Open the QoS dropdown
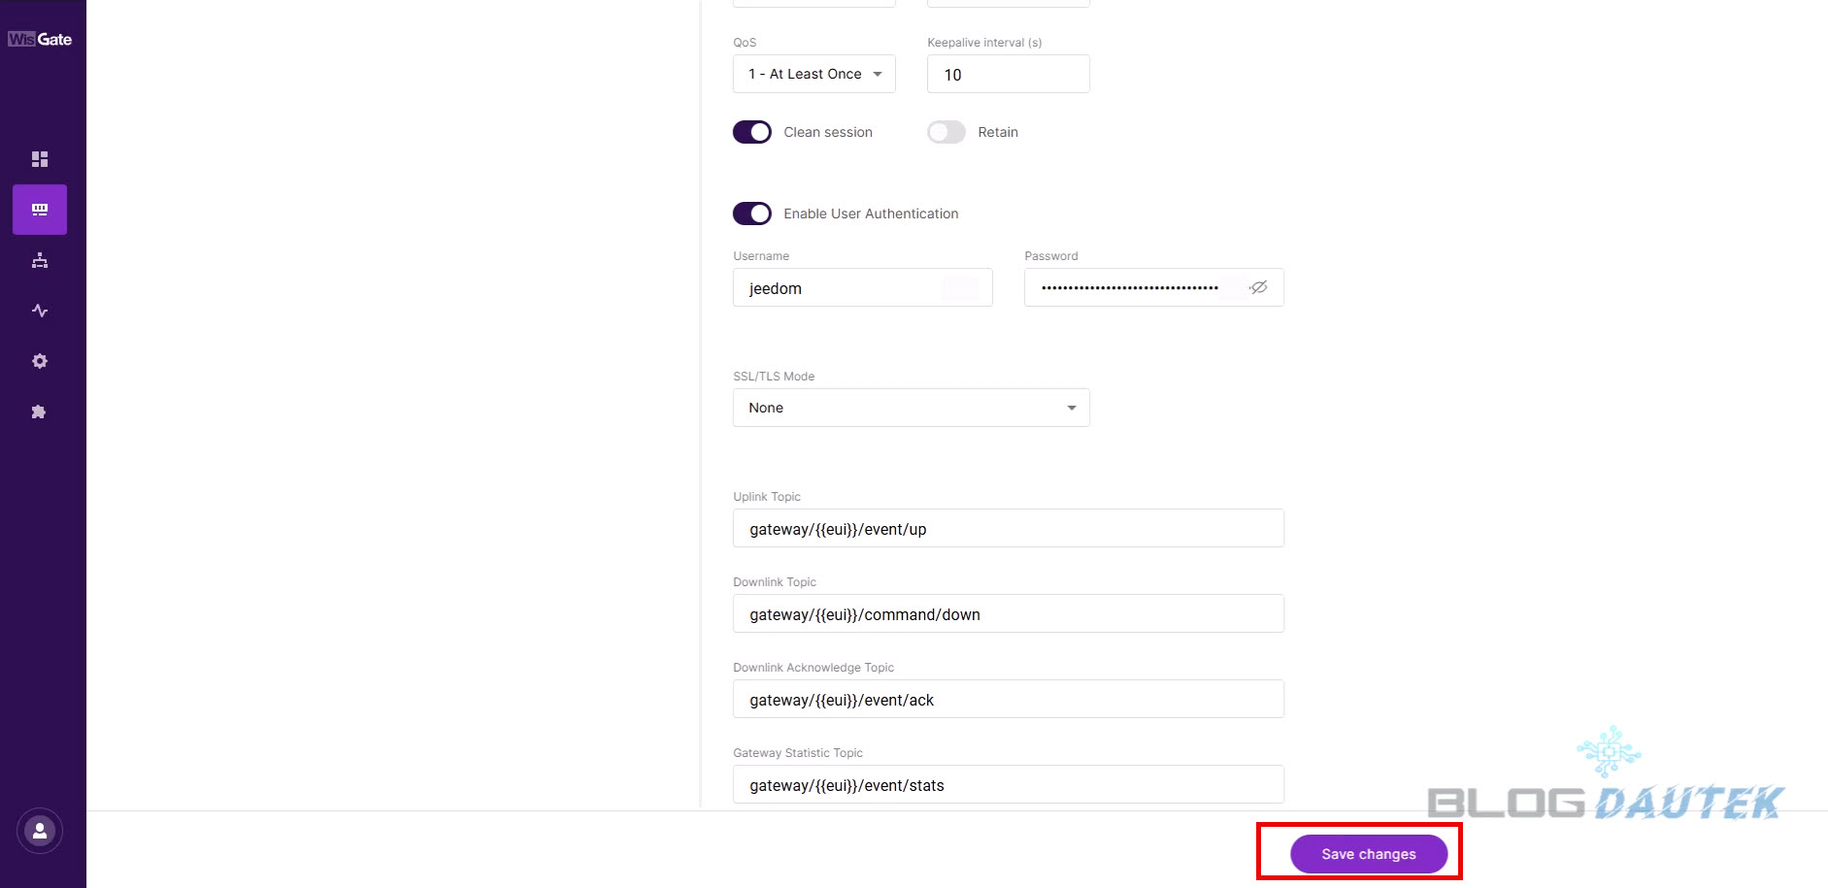Viewport: 1828px width, 888px height. coord(814,74)
